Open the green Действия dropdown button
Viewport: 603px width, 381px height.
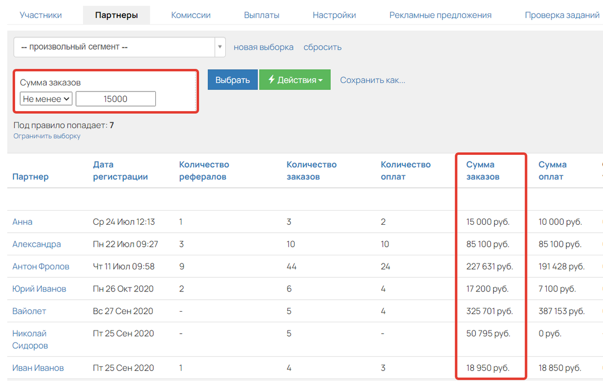pos(295,79)
